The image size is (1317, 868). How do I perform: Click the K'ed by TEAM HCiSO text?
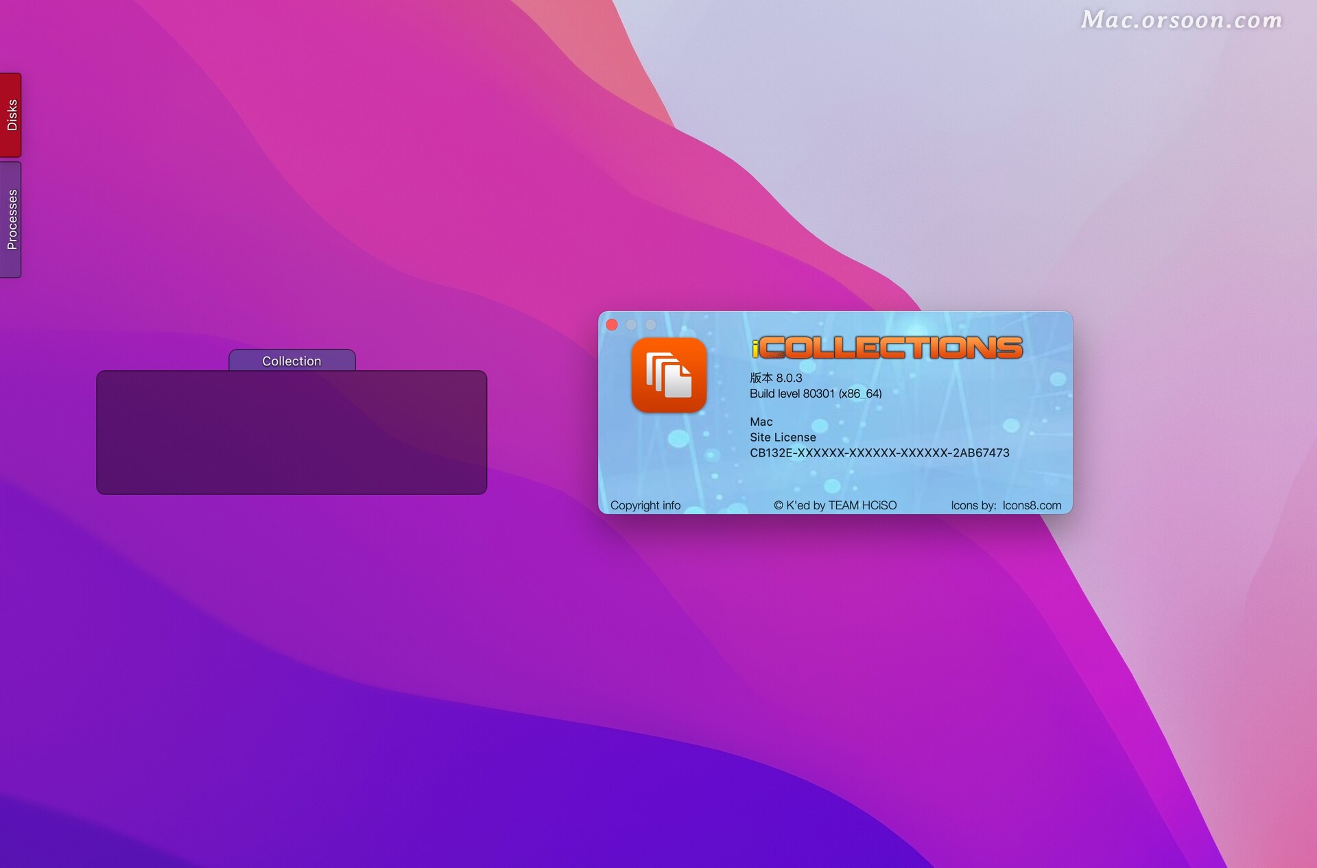835,505
